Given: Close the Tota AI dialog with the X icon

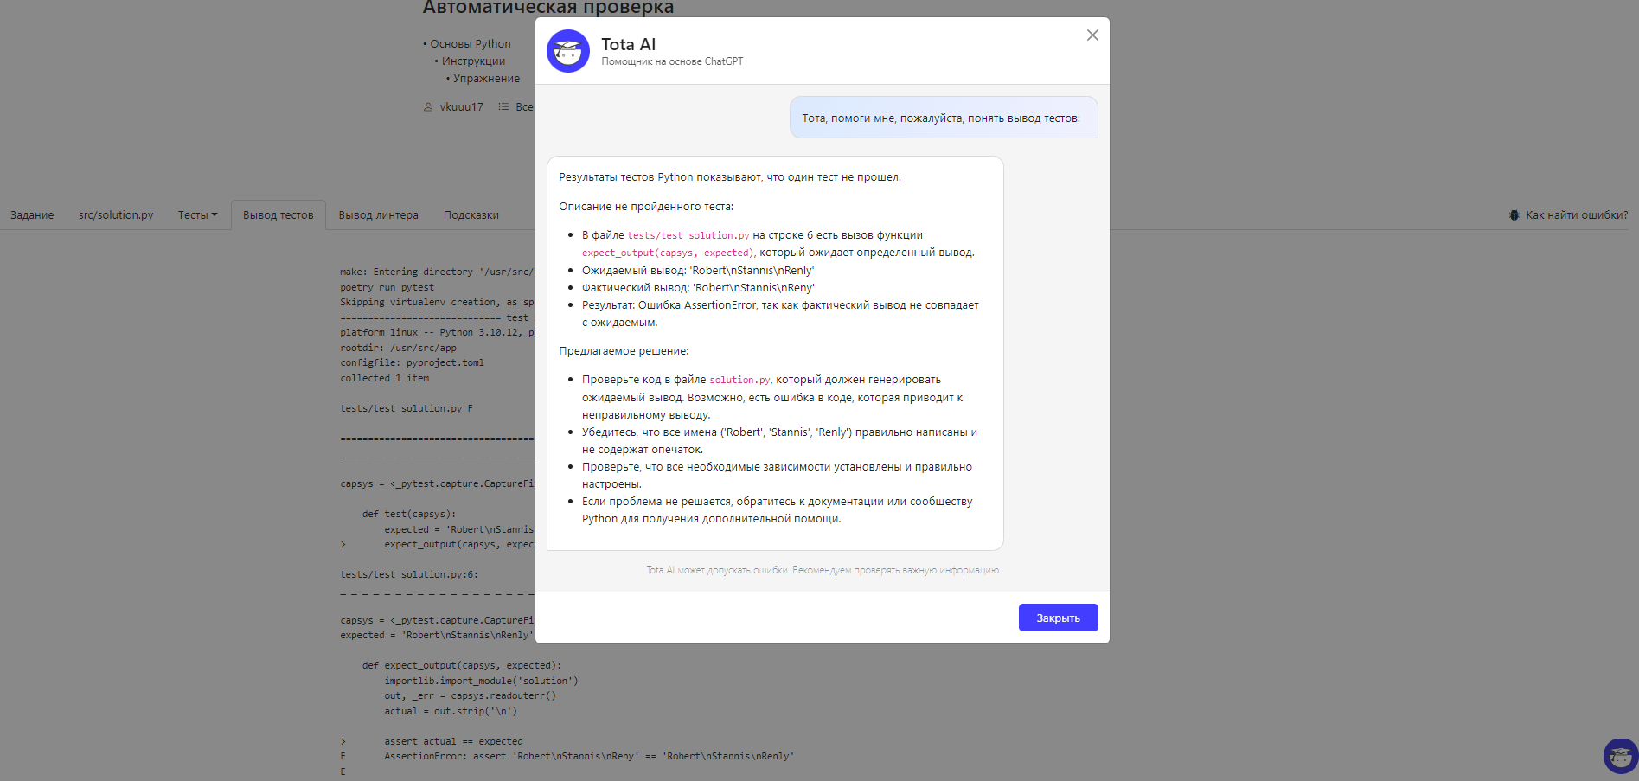Looking at the screenshot, I should pos(1092,35).
